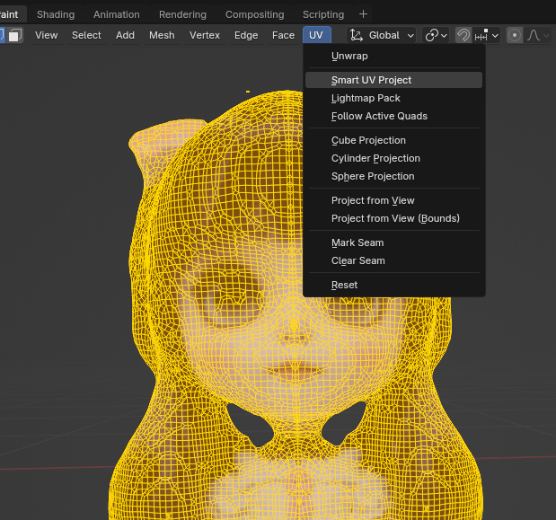Open the Global transform orientation dropdown
556x520 pixels.
[382, 35]
